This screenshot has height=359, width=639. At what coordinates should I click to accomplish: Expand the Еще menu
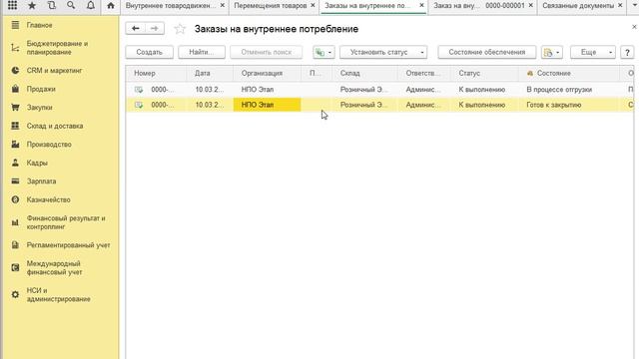pos(592,52)
